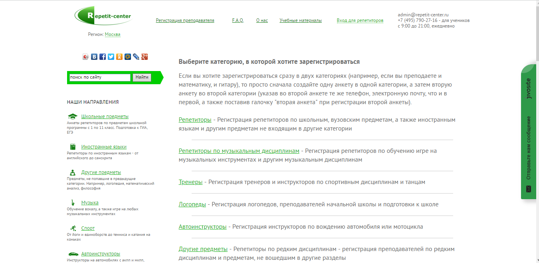Screen dimensions: 539x263
Task: Share page via the VKontakte icon
Action: (x=94, y=57)
